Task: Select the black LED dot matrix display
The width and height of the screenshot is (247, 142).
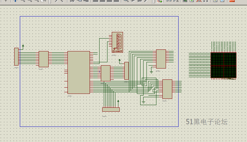Action: pyautogui.click(x=224, y=65)
